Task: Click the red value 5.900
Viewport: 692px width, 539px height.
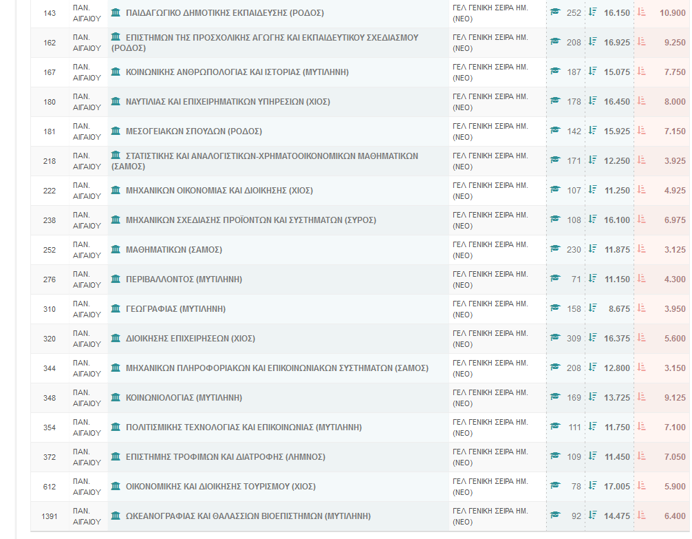Action: click(x=675, y=487)
